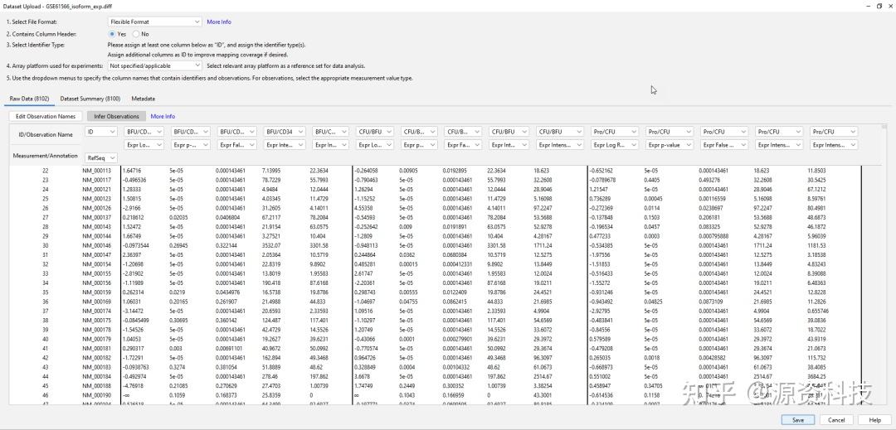
Task: Select the No radio button for column header
Action: 136,34
